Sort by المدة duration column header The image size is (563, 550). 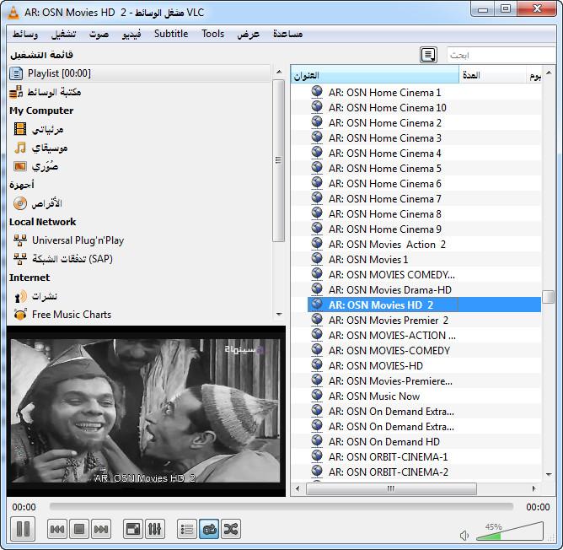tap(492, 75)
